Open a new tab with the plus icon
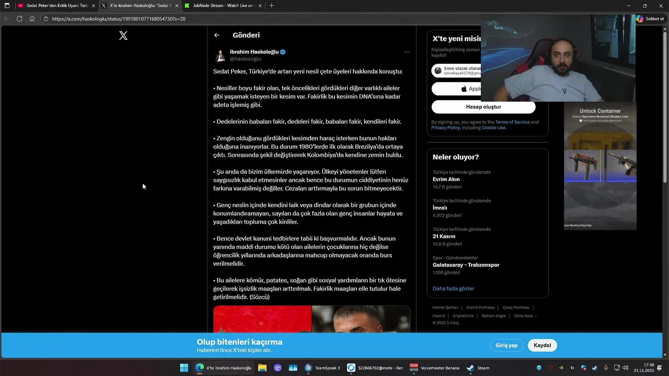 (271, 6)
